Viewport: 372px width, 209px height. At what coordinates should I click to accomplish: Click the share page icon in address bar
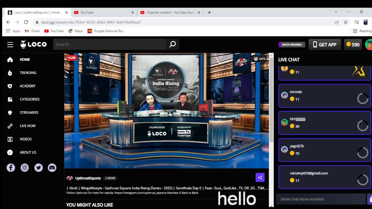337,22
